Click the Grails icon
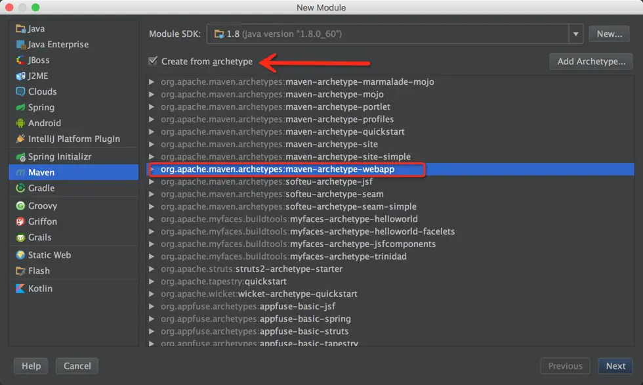 20,237
